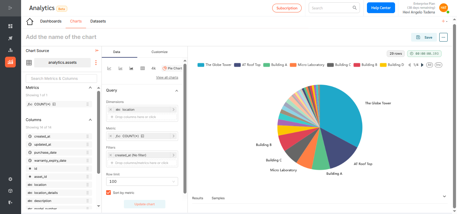Select the line chart type icon
This screenshot has width=457, height=214.
click(109, 68)
